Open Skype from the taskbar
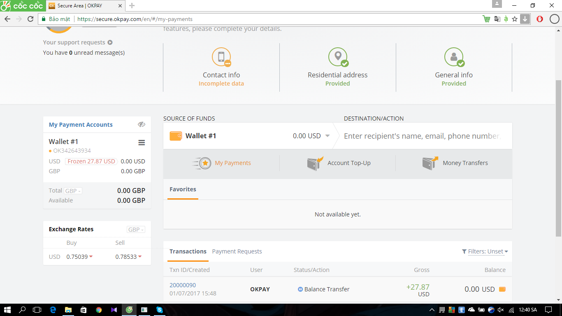The image size is (562, 316). coord(159,309)
